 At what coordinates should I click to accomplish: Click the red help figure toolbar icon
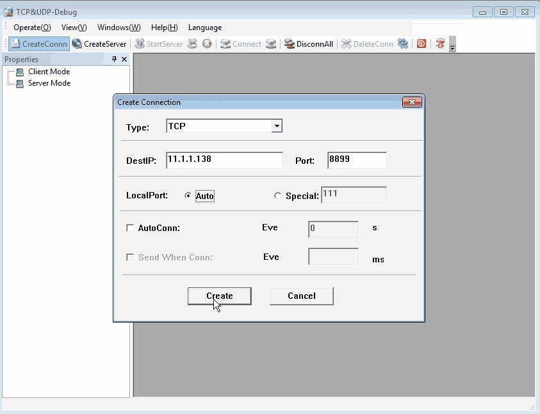point(440,44)
